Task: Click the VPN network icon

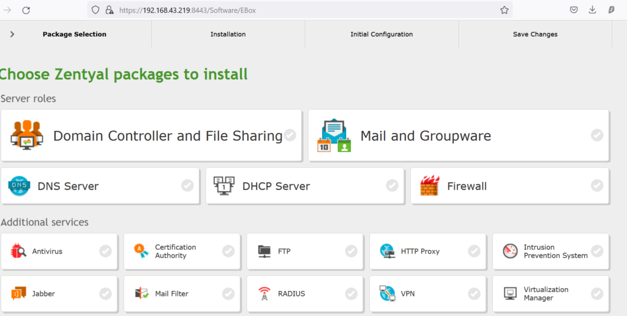Action: (387, 293)
